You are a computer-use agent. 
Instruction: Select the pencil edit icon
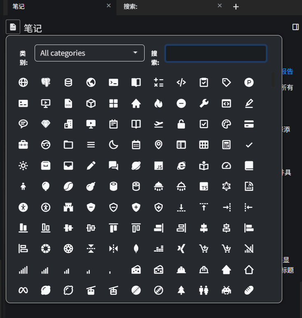point(91,166)
